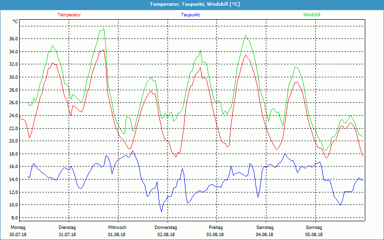Click the 12,0 y-axis value
The image size is (384, 240).
[x=13, y=192]
